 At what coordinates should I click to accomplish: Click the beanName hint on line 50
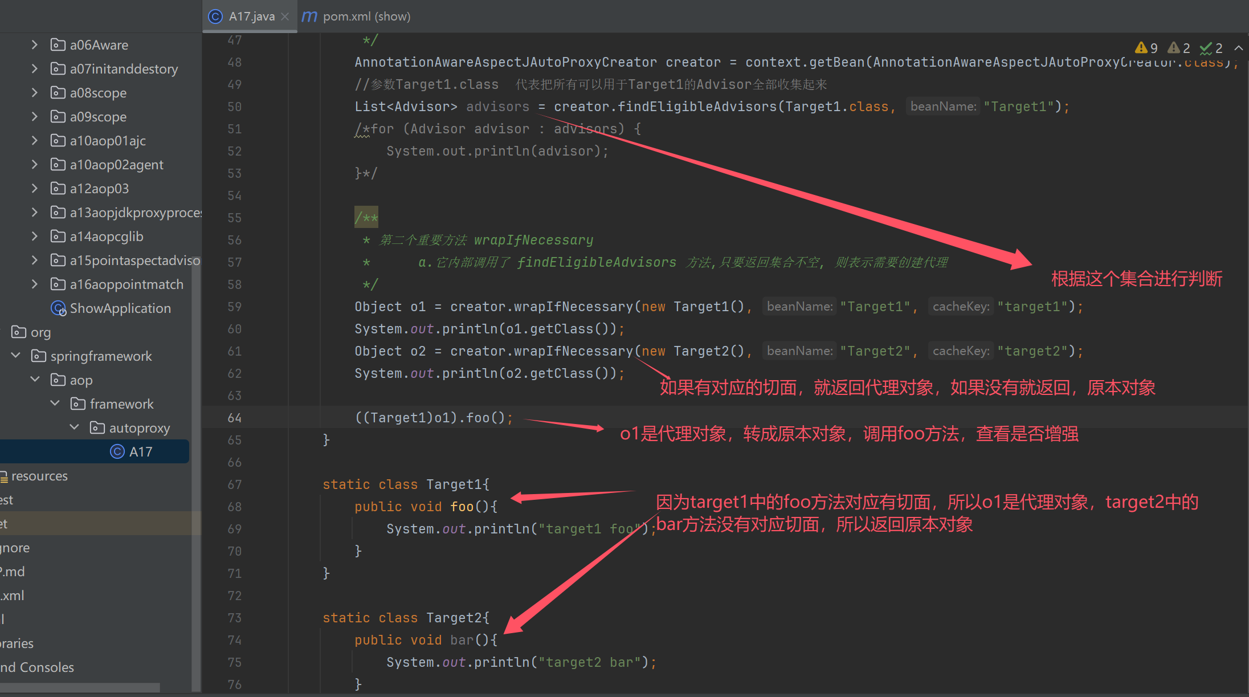click(x=943, y=107)
